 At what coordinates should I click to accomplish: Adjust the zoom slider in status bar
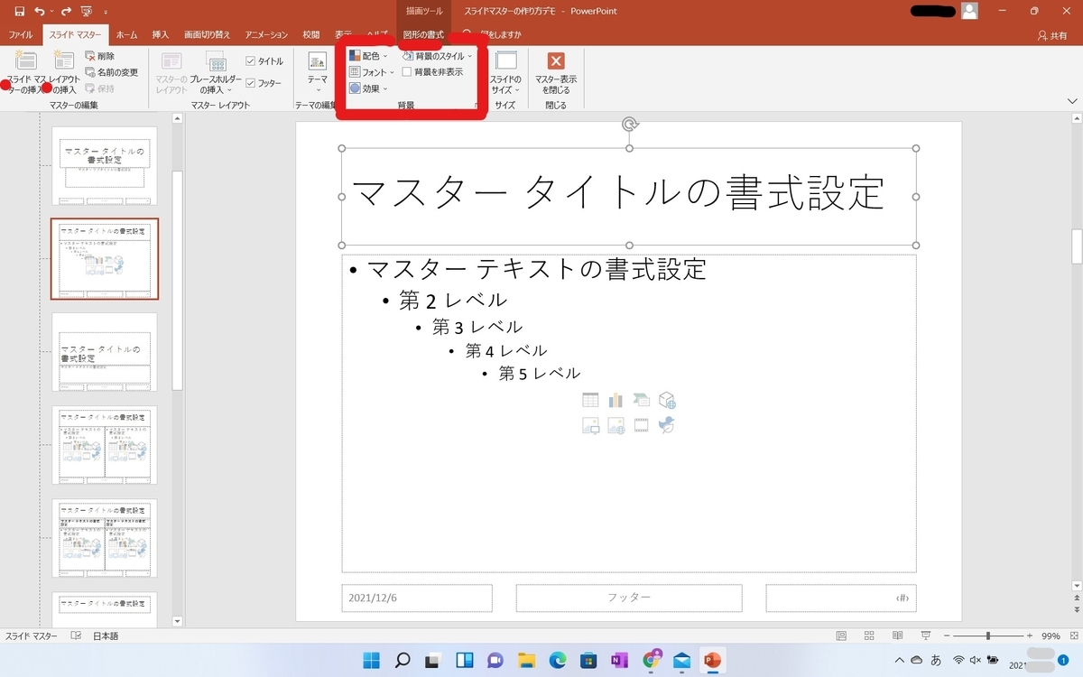[987, 635]
